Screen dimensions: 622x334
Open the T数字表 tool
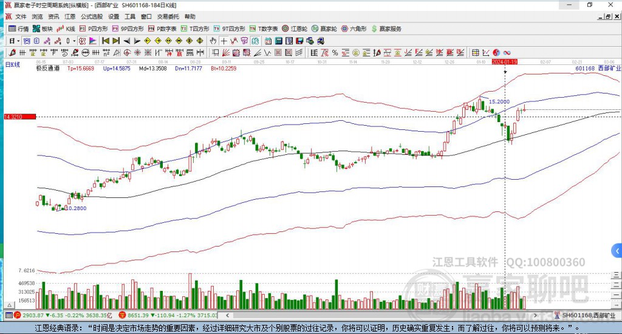pos(264,29)
